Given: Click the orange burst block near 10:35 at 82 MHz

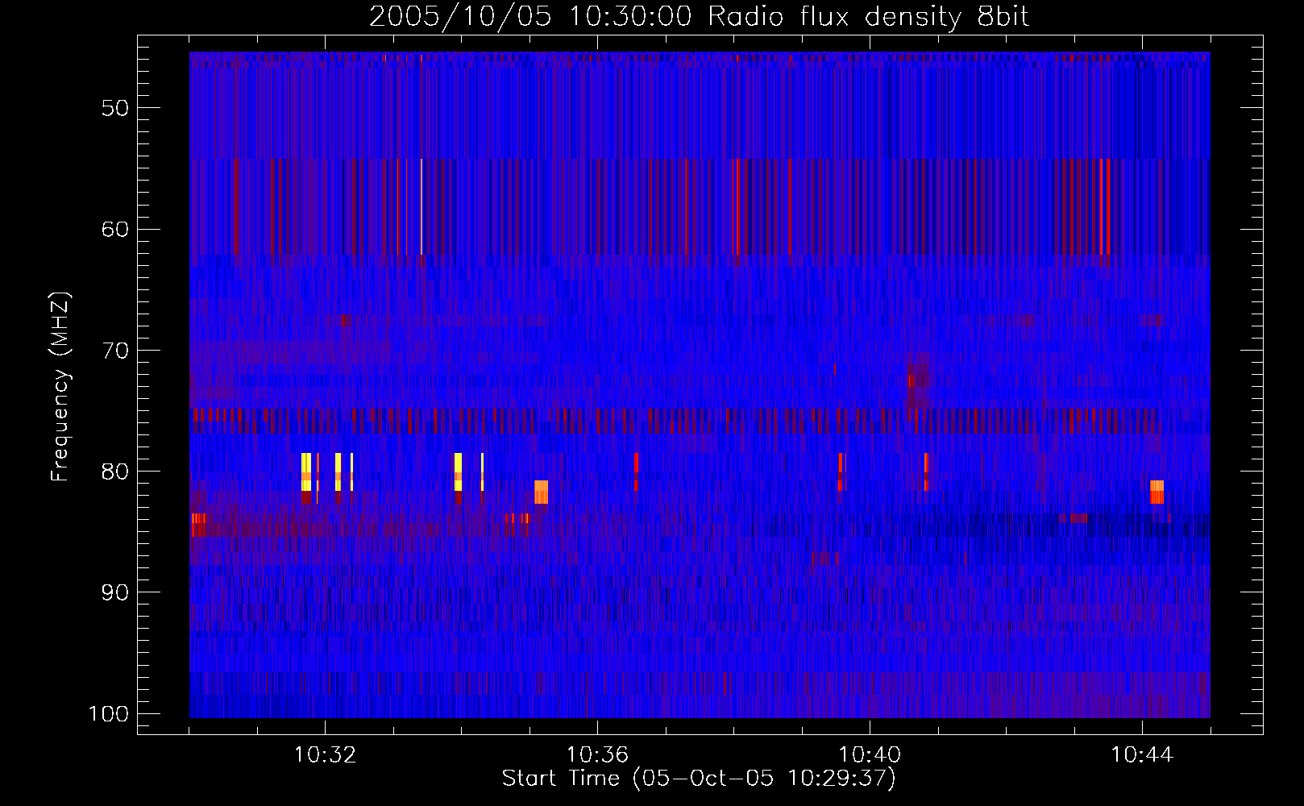Looking at the screenshot, I should 541,492.
